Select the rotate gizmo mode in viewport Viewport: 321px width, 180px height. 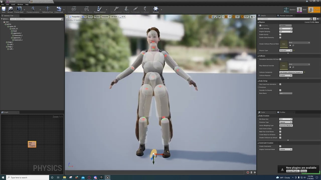pos(213,17)
